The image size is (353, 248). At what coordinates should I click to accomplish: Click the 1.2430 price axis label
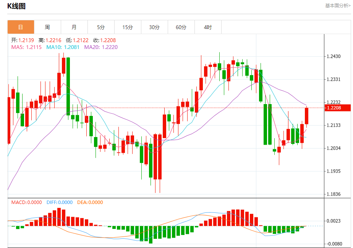pos(334,56)
